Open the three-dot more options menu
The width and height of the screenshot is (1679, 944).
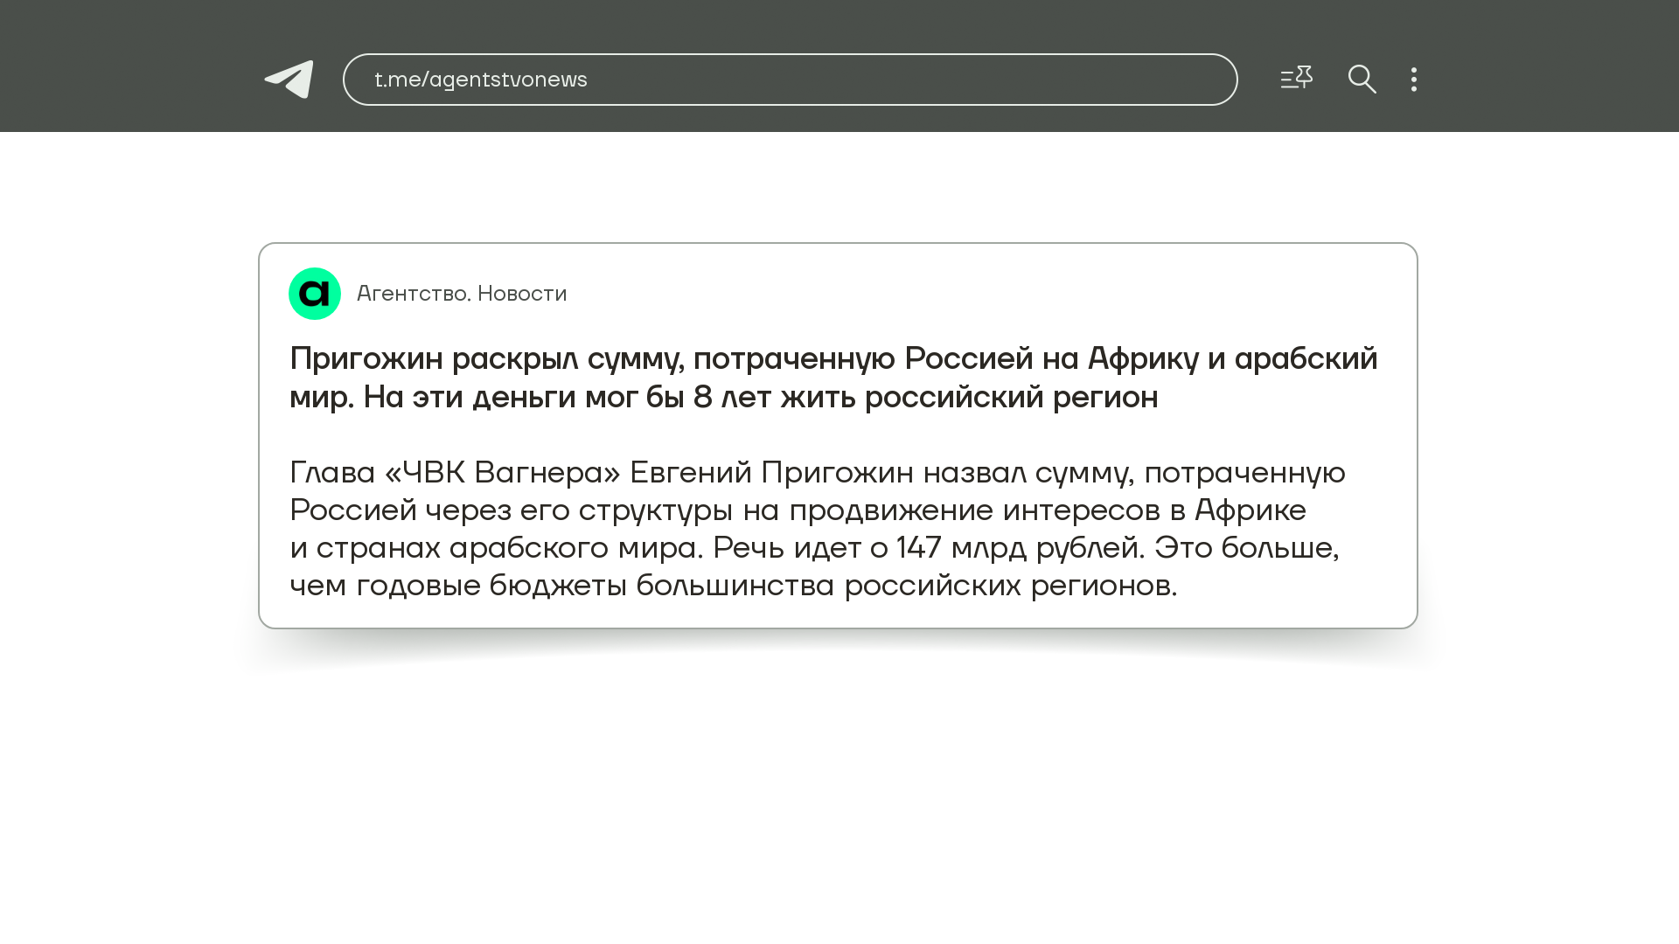1413,80
